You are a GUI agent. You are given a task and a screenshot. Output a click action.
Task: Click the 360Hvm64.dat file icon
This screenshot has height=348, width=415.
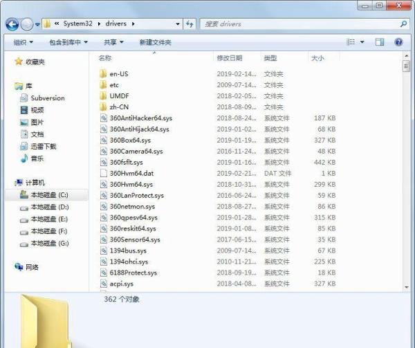coord(104,174)
